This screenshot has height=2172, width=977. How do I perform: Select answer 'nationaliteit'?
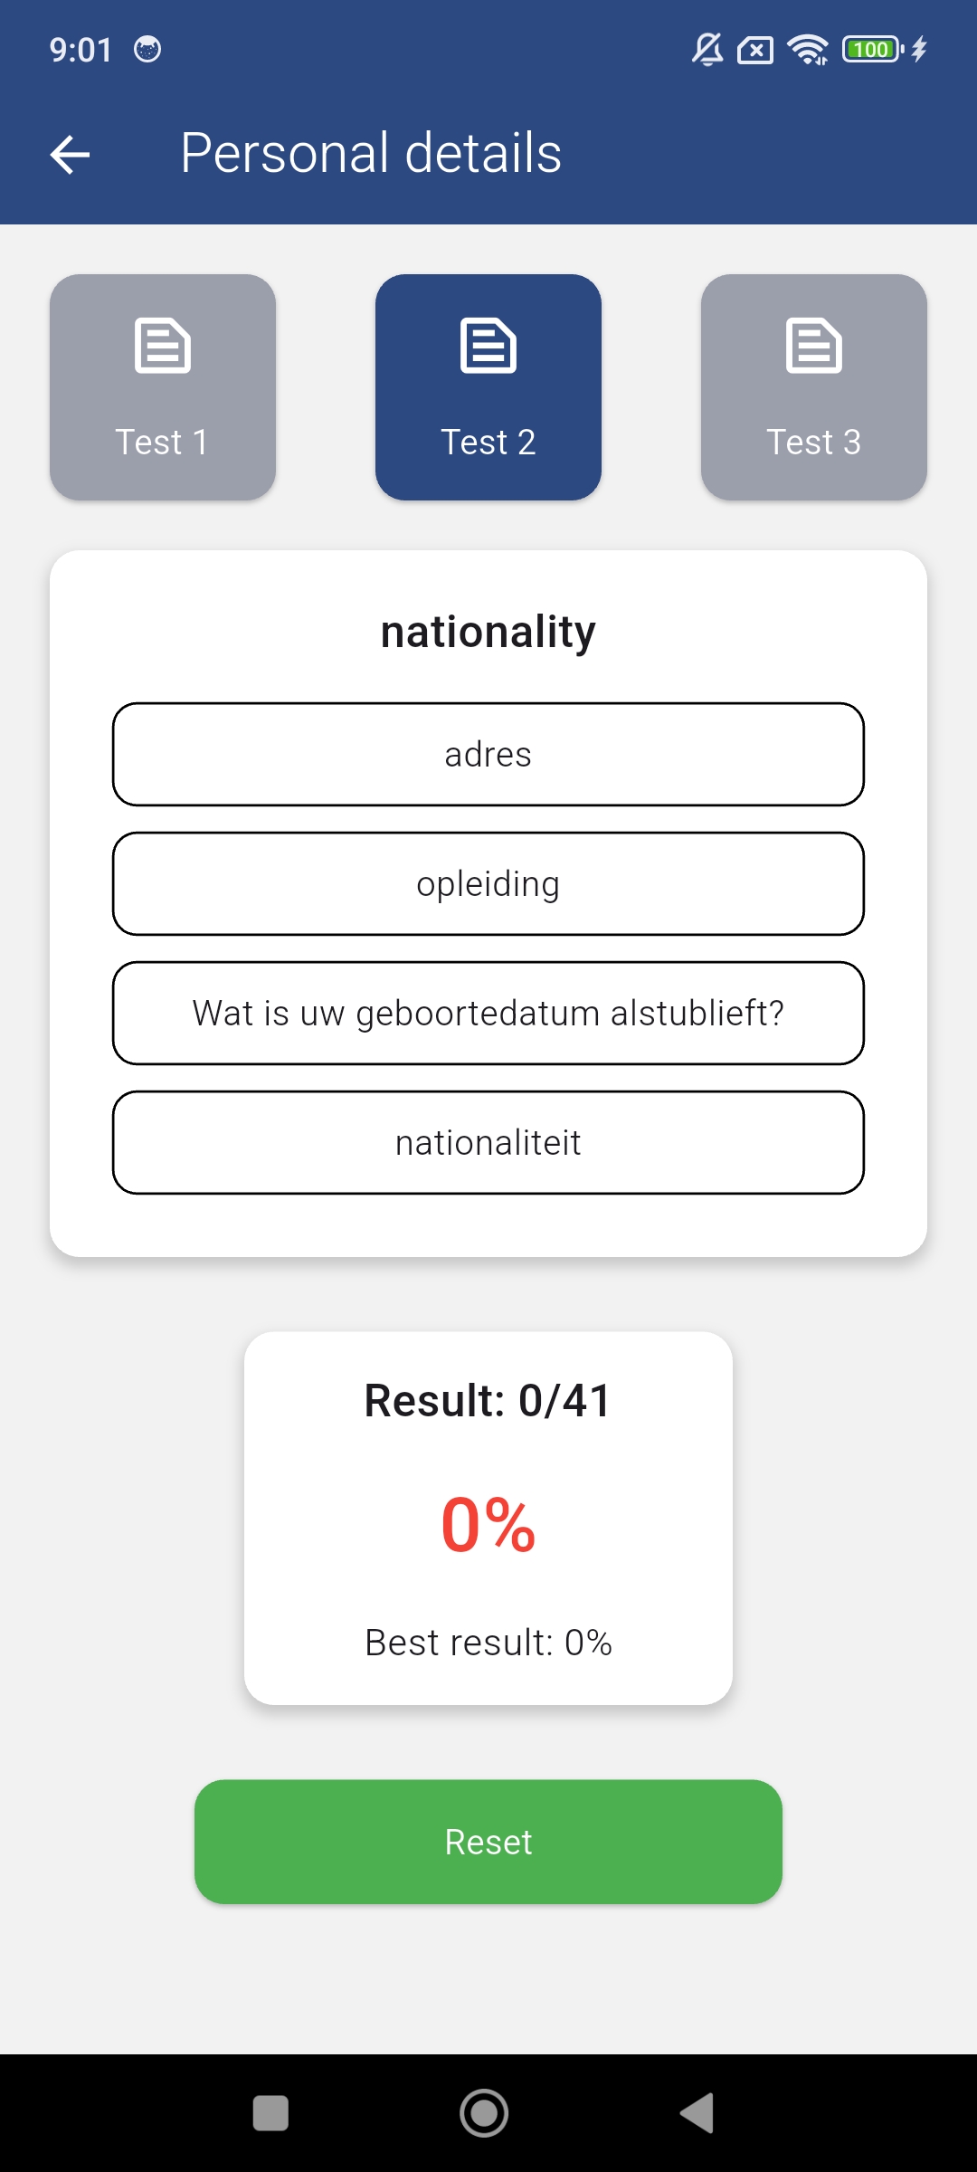(488, 1142)
